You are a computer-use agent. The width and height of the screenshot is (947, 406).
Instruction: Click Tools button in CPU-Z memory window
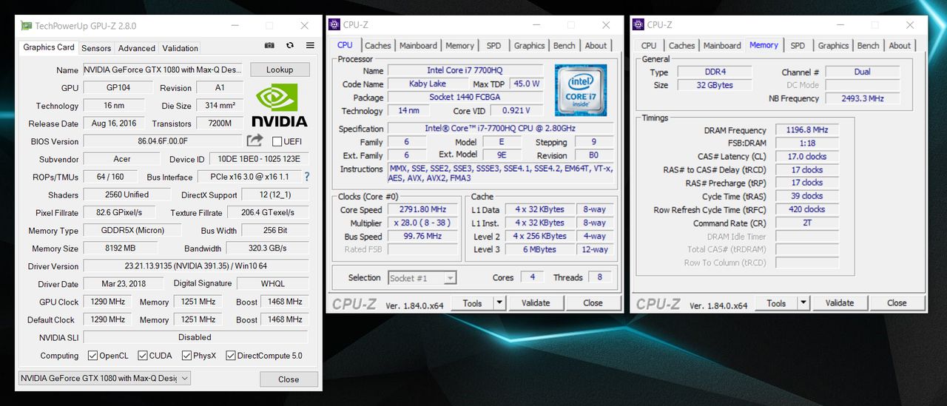point(776,302)
